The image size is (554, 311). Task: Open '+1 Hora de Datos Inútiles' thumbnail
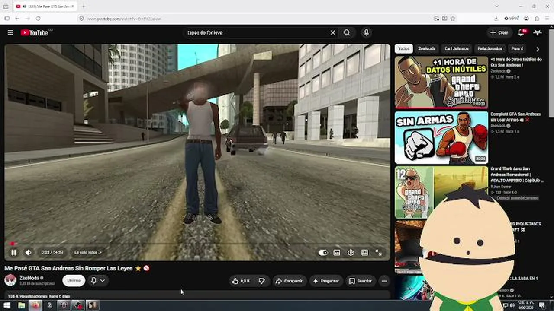pos(441,83)
